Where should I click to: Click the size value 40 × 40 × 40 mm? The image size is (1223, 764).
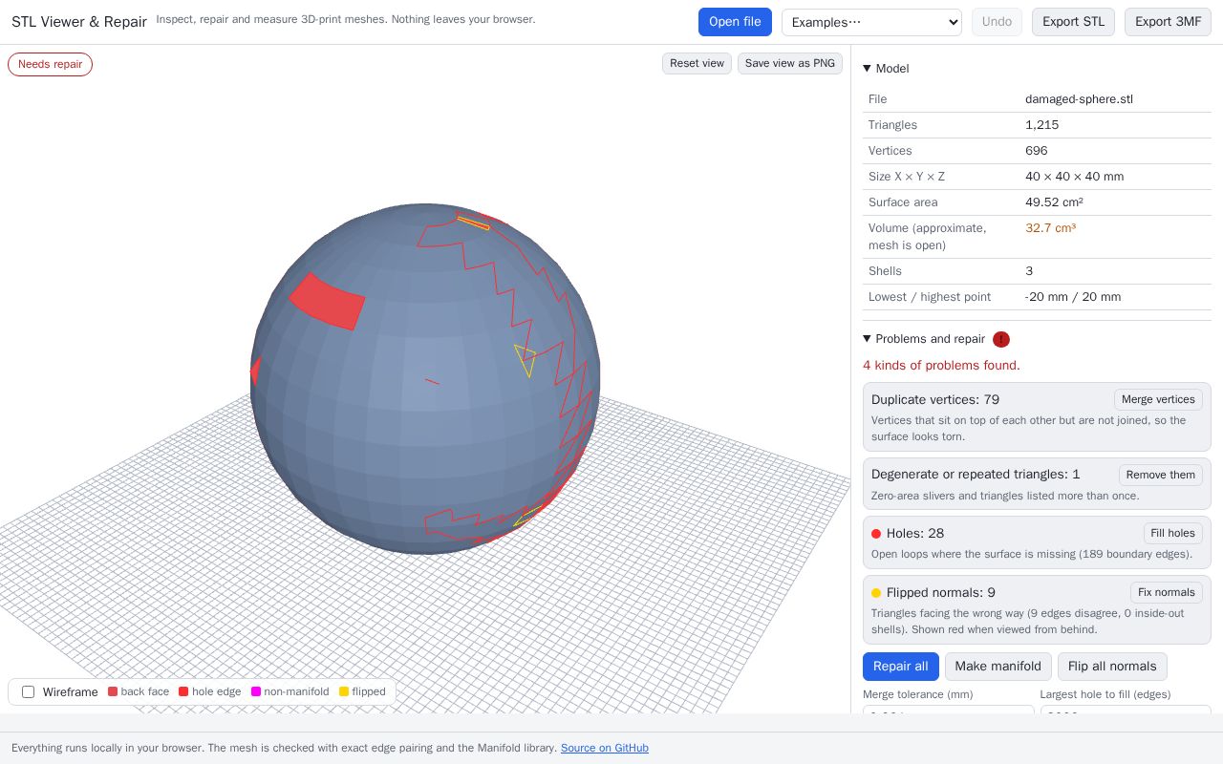pos(1075,177)
